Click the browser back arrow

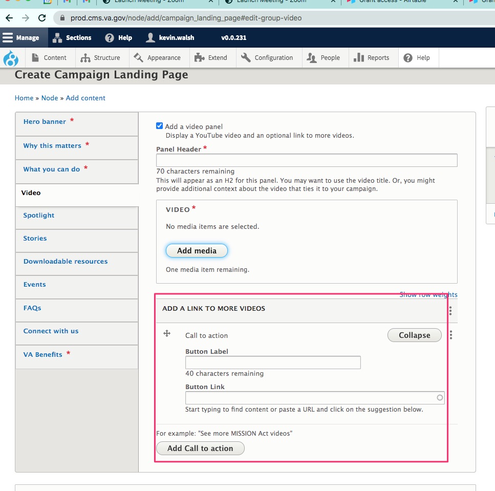[9, 18]
